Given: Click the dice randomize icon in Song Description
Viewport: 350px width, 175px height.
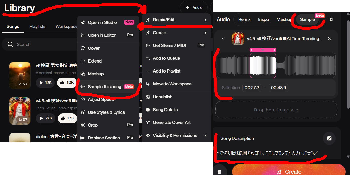Looking at the screenshot, I should 329,138.
